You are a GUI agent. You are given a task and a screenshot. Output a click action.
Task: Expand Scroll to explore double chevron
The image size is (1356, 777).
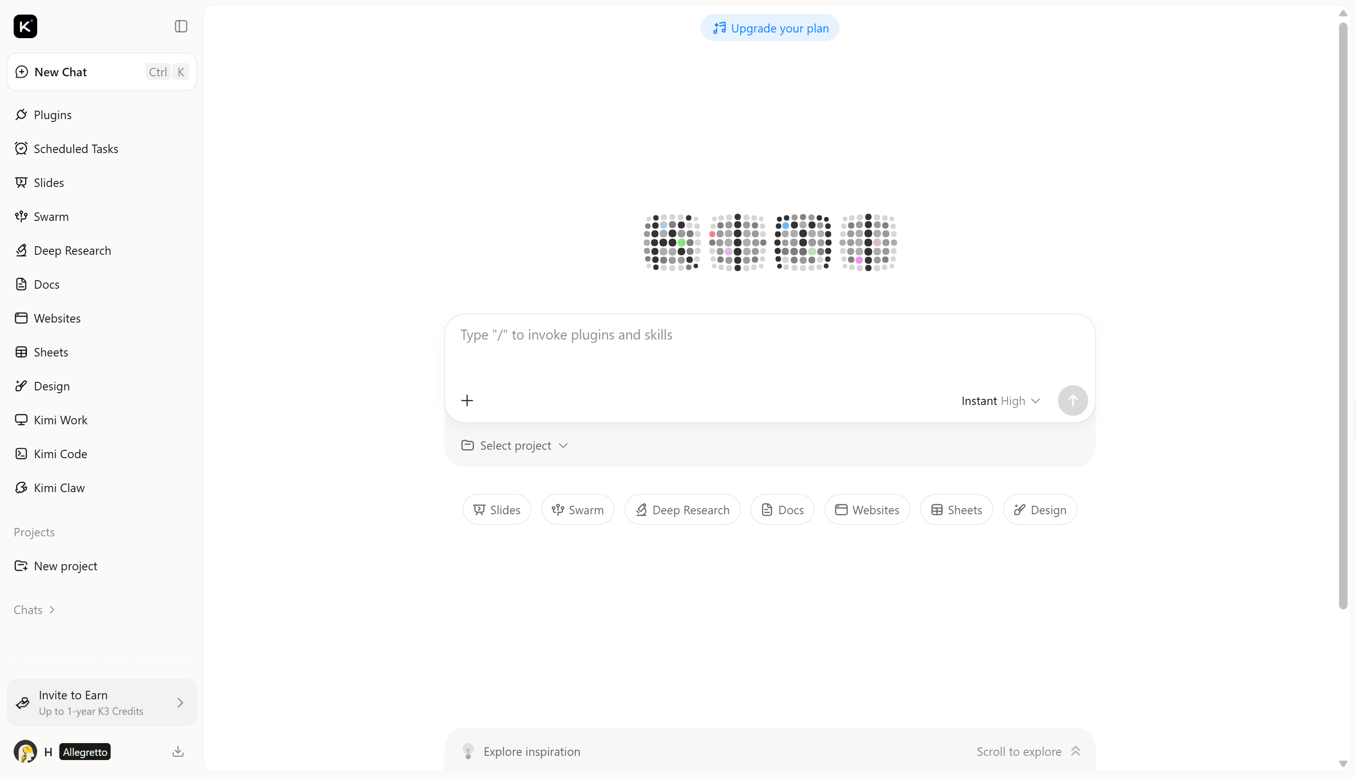(1075, 752)
